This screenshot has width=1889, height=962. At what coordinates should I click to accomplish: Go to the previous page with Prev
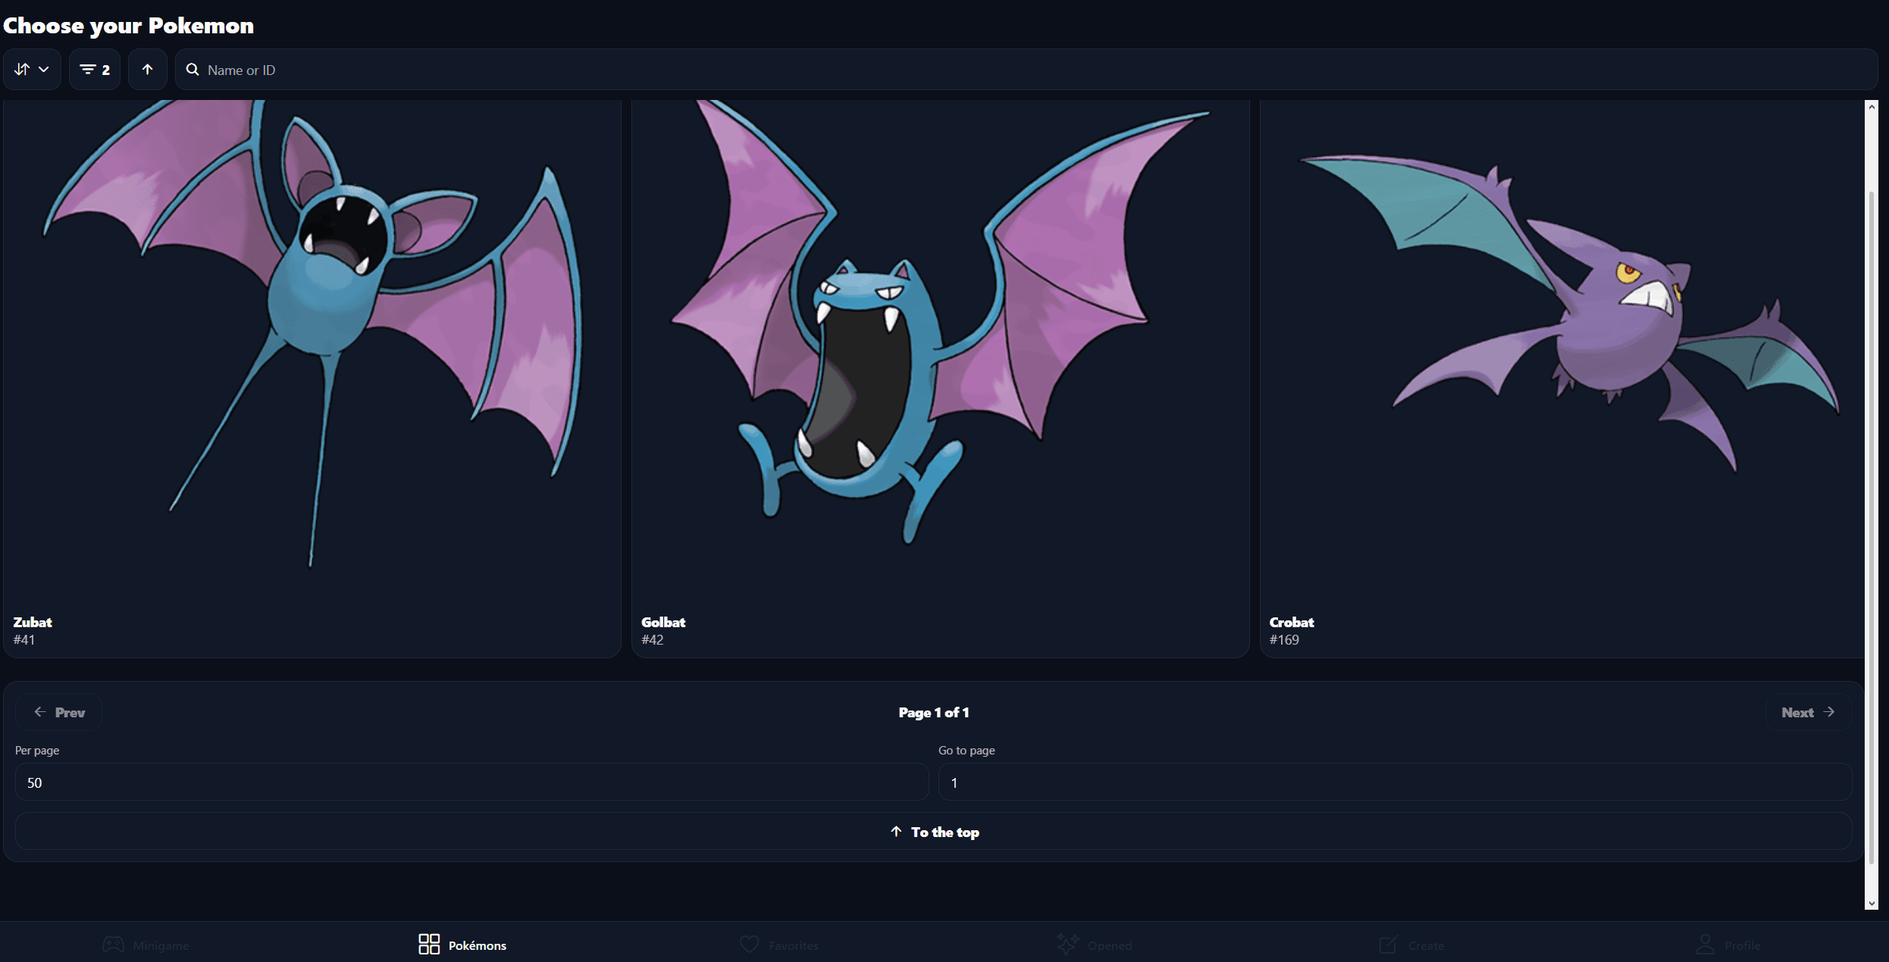tap(58, 712)
